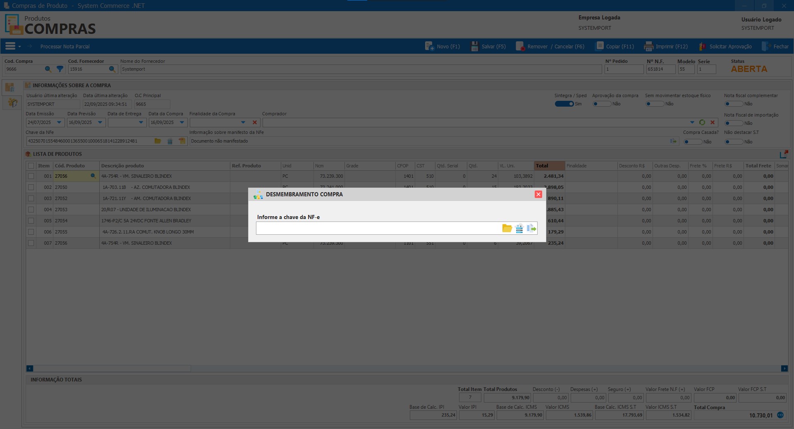Viewport: 794px width, 429px height.
Task: Click the search icon next to Cod. Fornecedor
Action: pos(112,69)
